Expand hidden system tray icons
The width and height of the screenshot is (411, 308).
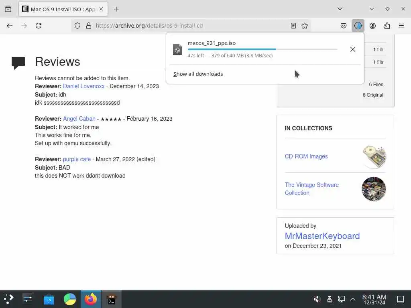tap(353, 299)
